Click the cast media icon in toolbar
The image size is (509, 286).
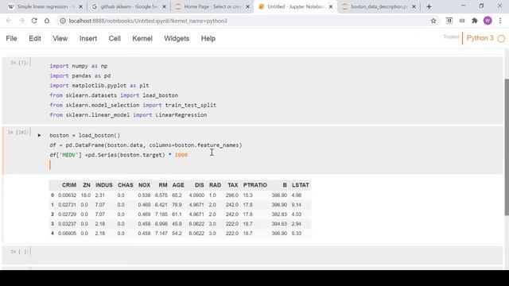[462, 21]
